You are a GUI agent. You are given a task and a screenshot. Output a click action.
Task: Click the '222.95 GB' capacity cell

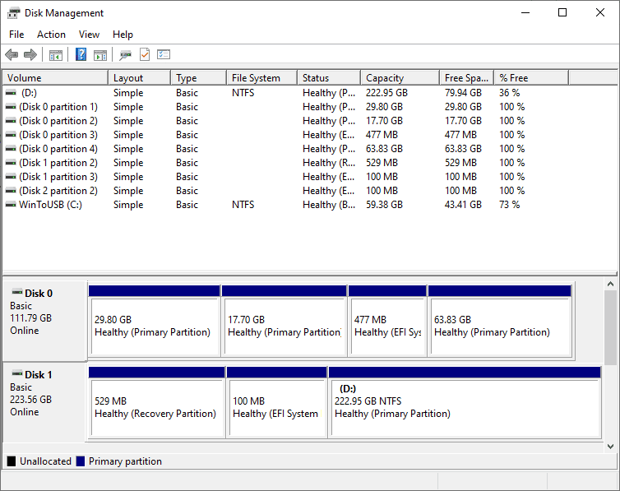[386, 93]
